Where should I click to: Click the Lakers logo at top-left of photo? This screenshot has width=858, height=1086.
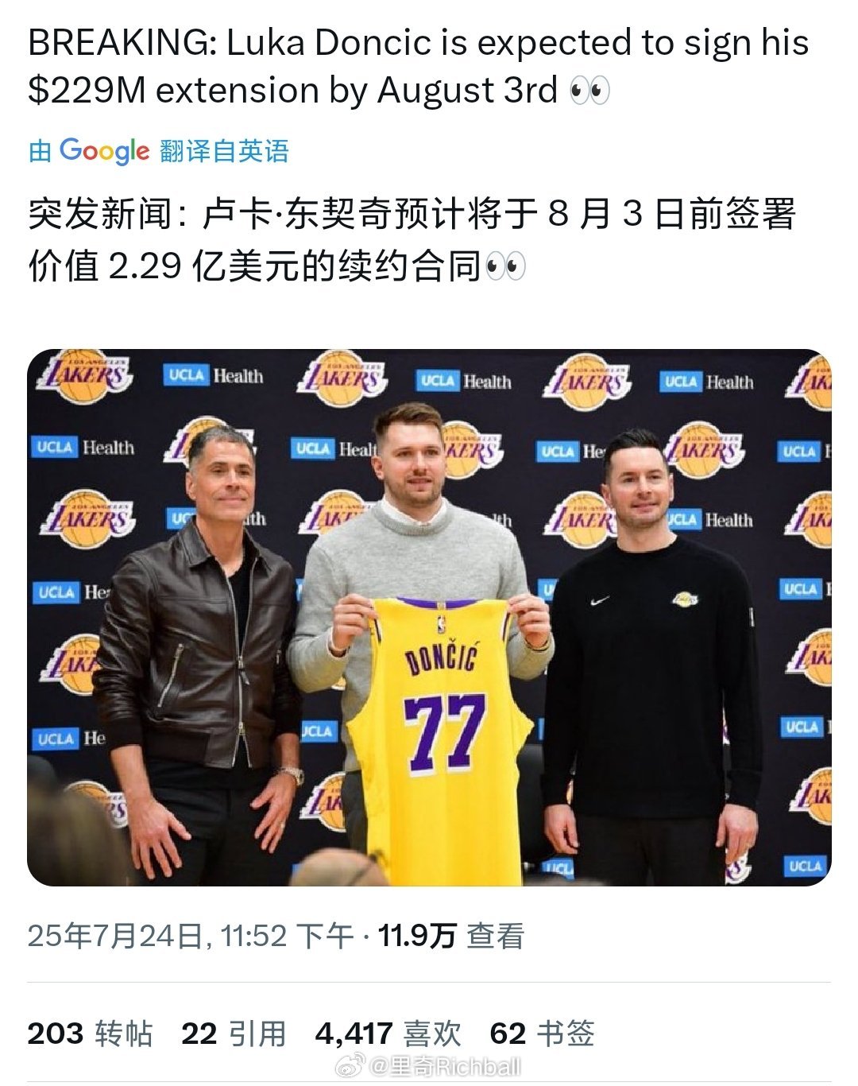(x=83, y=376)
